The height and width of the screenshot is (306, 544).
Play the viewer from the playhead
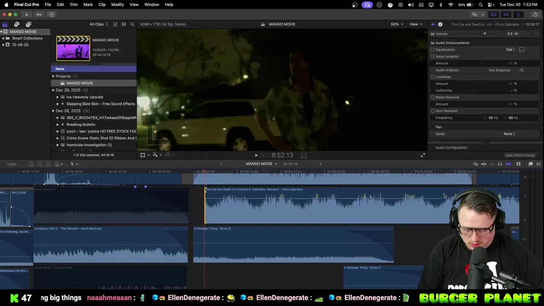click(x=256, y=155)
